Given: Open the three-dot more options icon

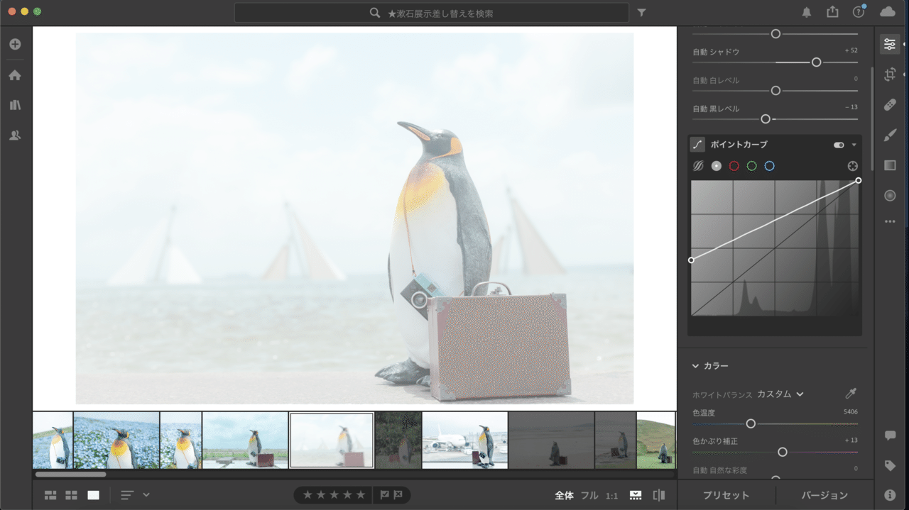Looking at the screenshot, I should tap(890, 222).
